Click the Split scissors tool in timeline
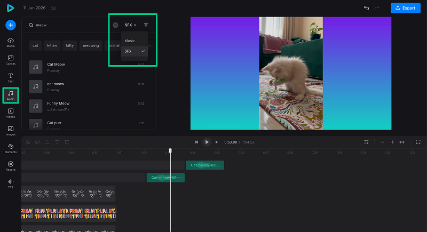 click(x=28, y=142)
